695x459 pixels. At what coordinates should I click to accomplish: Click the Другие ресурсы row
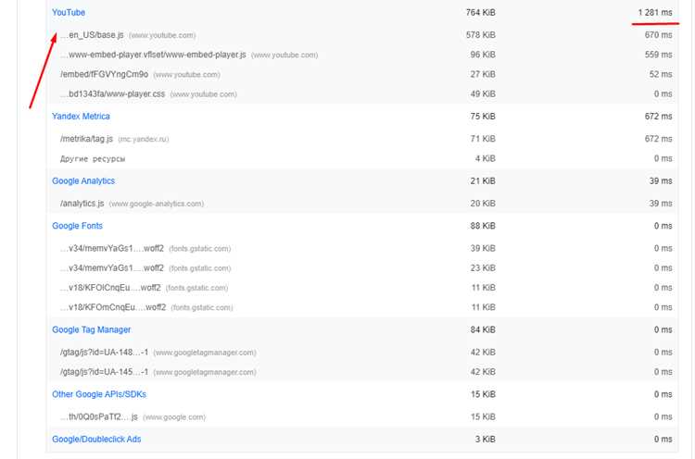361,158
